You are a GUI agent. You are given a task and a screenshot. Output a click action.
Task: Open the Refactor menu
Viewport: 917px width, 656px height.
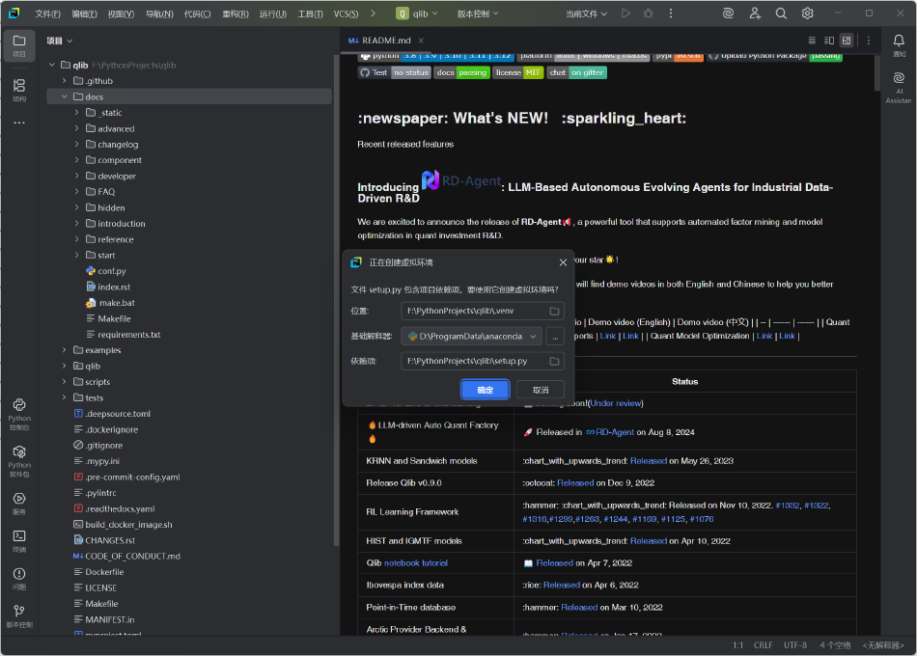[x=236, y=14]
